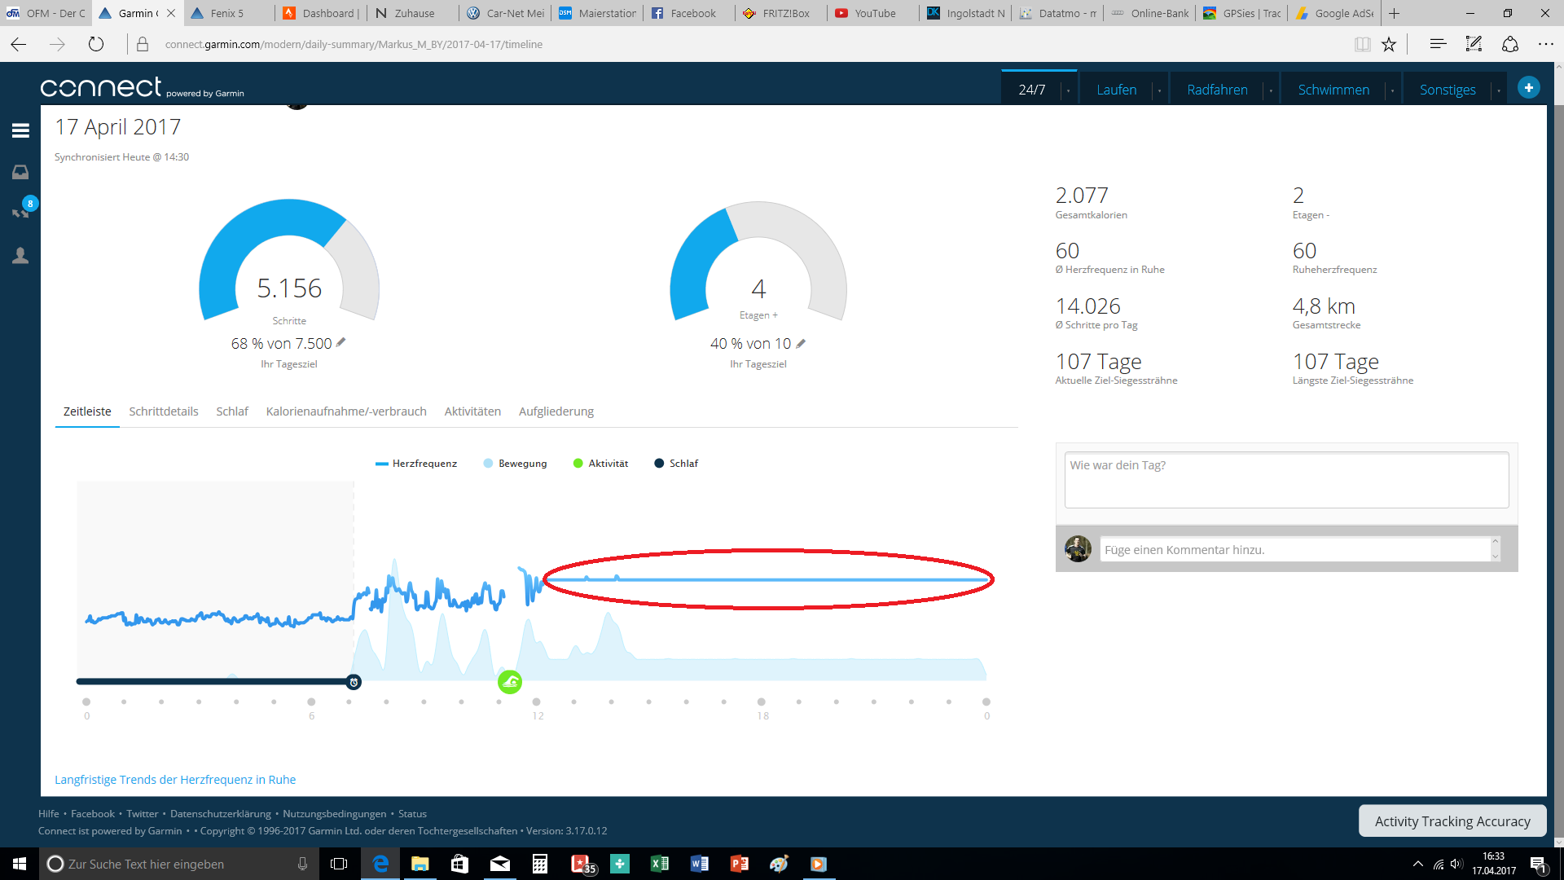
Task: Click the blue plus add button
Action: pos(1528,88)
